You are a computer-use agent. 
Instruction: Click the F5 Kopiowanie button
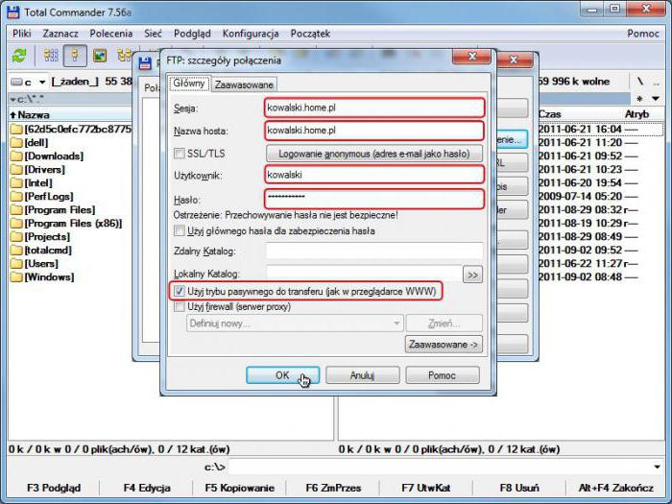pos(240,488)
